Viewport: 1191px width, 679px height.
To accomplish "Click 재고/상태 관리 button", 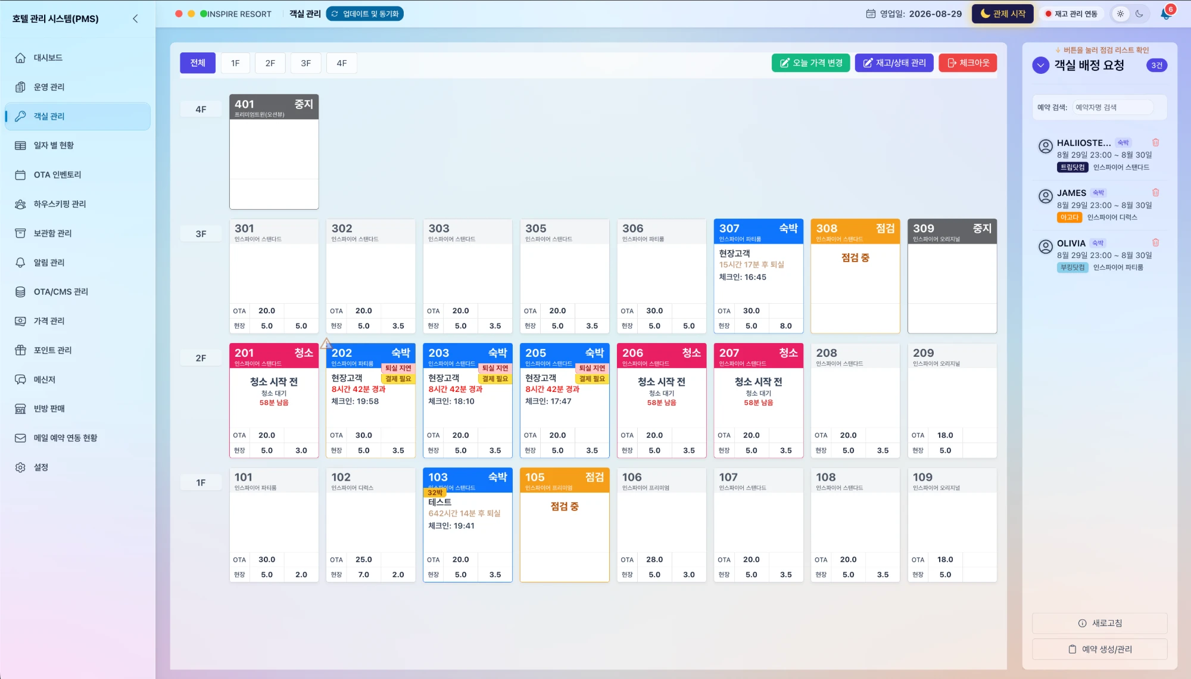I will point(894,63).
